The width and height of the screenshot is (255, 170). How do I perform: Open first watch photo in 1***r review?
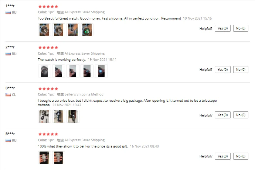point(44,30)
